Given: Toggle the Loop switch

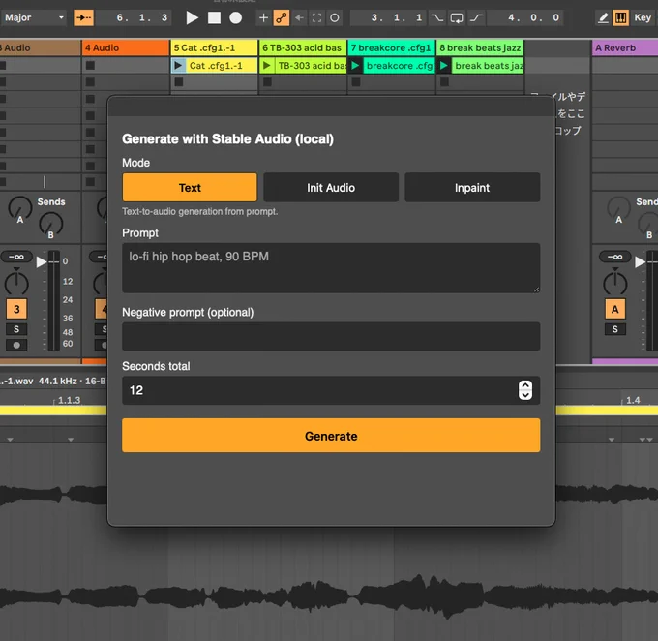Looking at the screenshot, I should pos(457,17).
